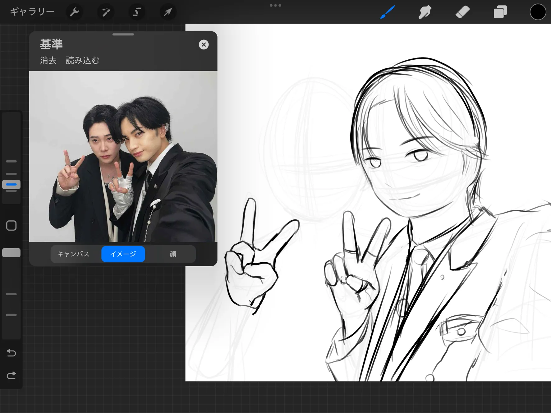Click 読み込む to import image

[x=82, y=60]
